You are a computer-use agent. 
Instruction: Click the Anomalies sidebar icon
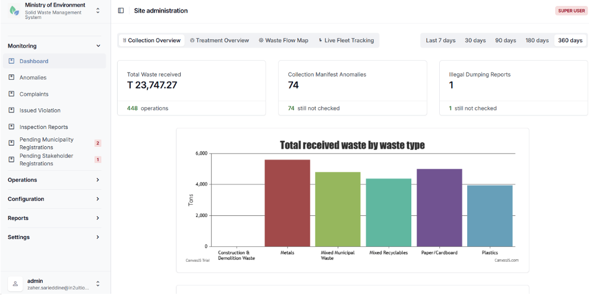point(11,77)
